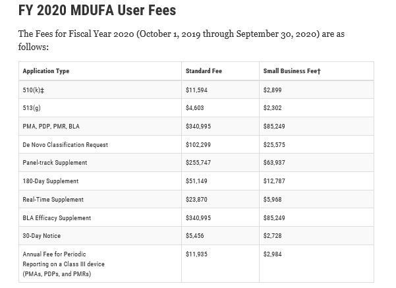The image size is (396, 288).
Task: Click the BLA Efficacy Supplement label
Action: tap(57, 217)
